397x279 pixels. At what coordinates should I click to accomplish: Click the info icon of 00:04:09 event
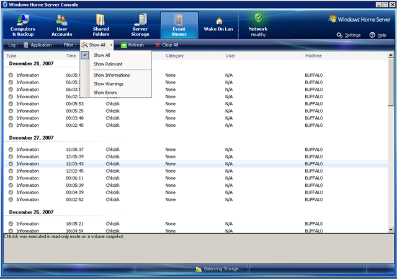click(x=11, y=192)
